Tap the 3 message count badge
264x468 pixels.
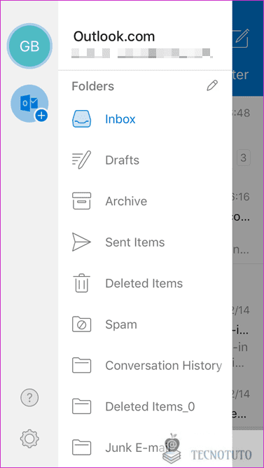coord(244,158)
